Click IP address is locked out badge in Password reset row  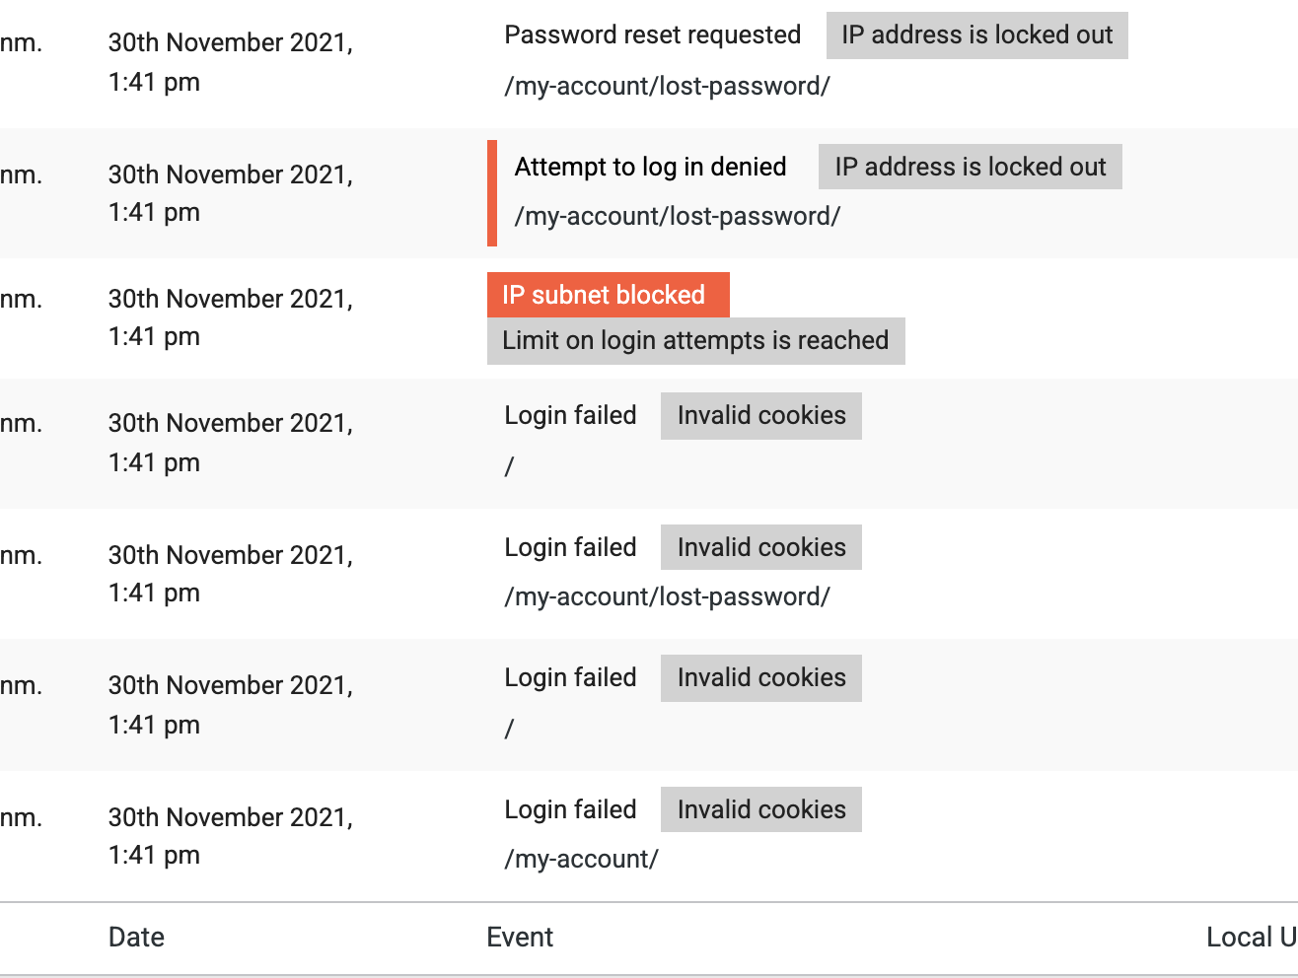tap(976, 35)
